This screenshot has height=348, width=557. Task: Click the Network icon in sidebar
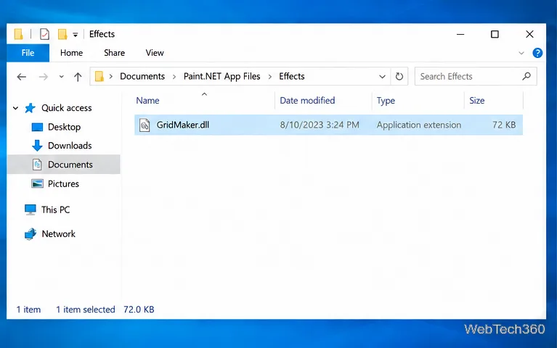[31, 234]
